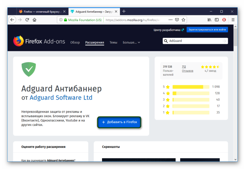Click the search magnifier icon
The width and height of the screenshot is (245, 169).
pyautogui.click(x=166, y=41)
